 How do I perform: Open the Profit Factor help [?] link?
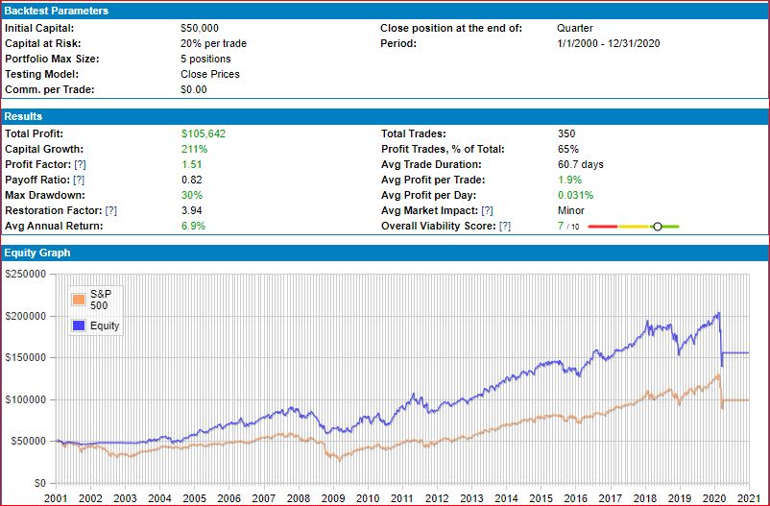click(x=80, y=164)
